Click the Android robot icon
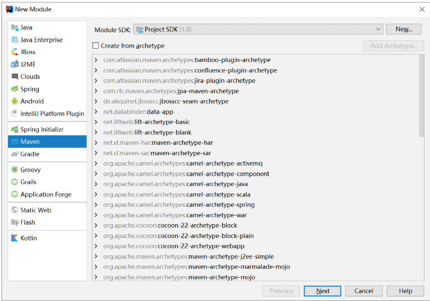Screen dimensions: 430x301 (14, 101)
